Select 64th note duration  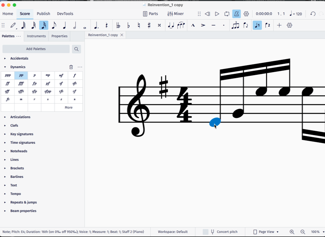23,25
